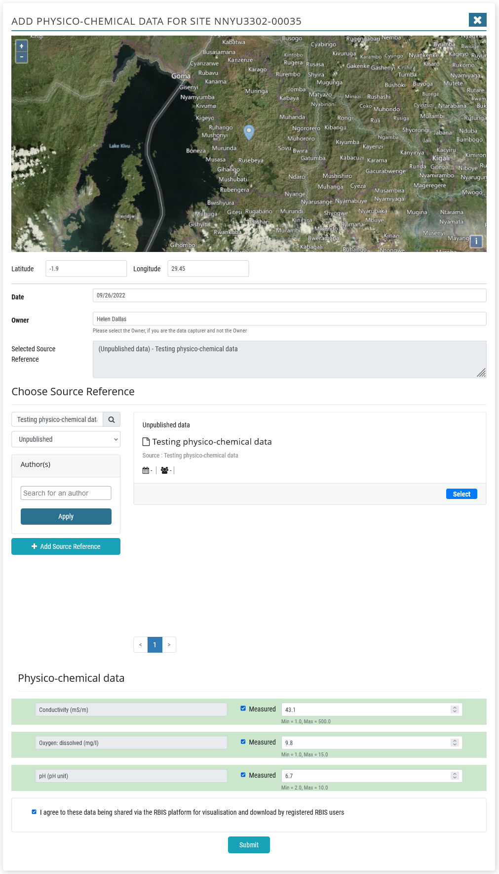Image resolution: width=499 pixels, height=874 pixels.
Task: Go to pagination page 1
Action: (x=155, y=645)
